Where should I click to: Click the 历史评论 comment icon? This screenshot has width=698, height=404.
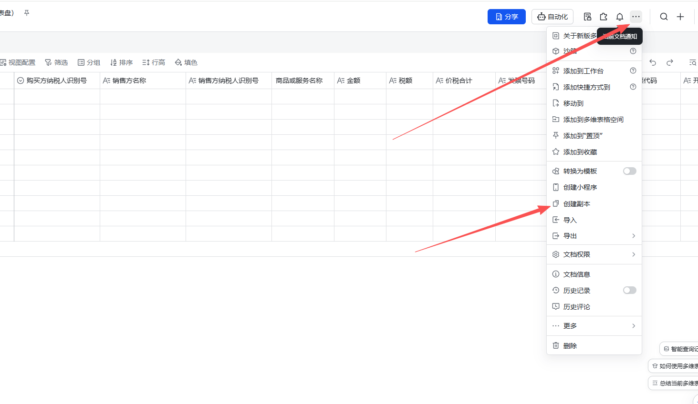pyautogui.click(x=556, y=306)
